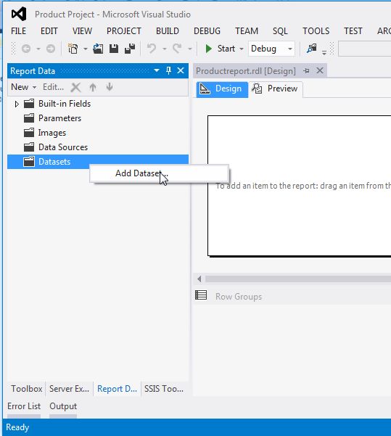Open the Start button dropdown arrow

[x=242, y=49]
